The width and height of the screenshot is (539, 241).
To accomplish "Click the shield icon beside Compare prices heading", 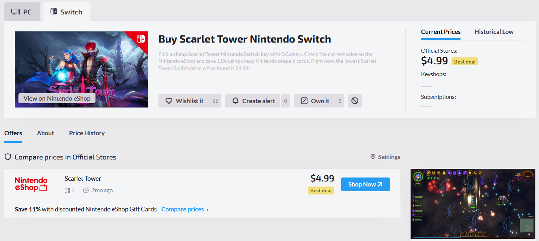I will pyautogui.click(x=8, y=157).
